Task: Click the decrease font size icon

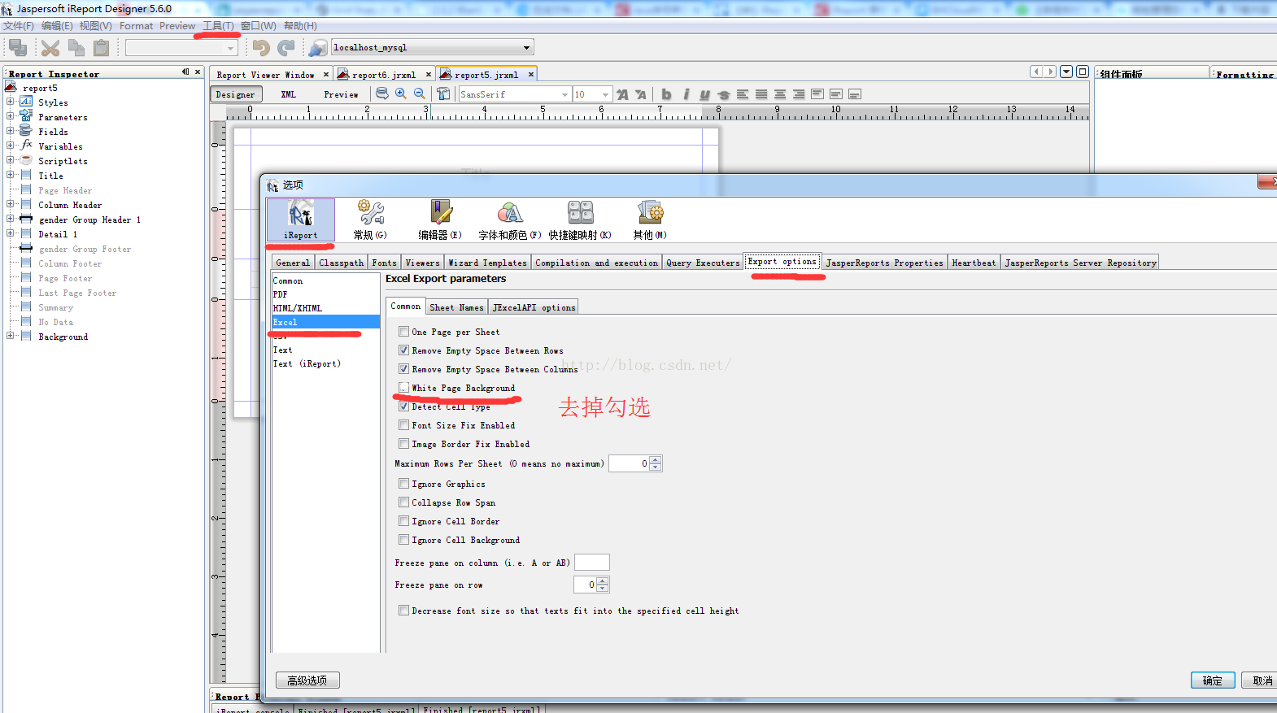Action: 641,94
